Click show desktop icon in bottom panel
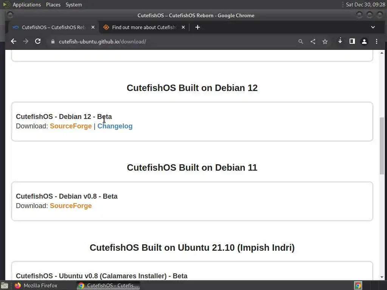 click(5, 286)
